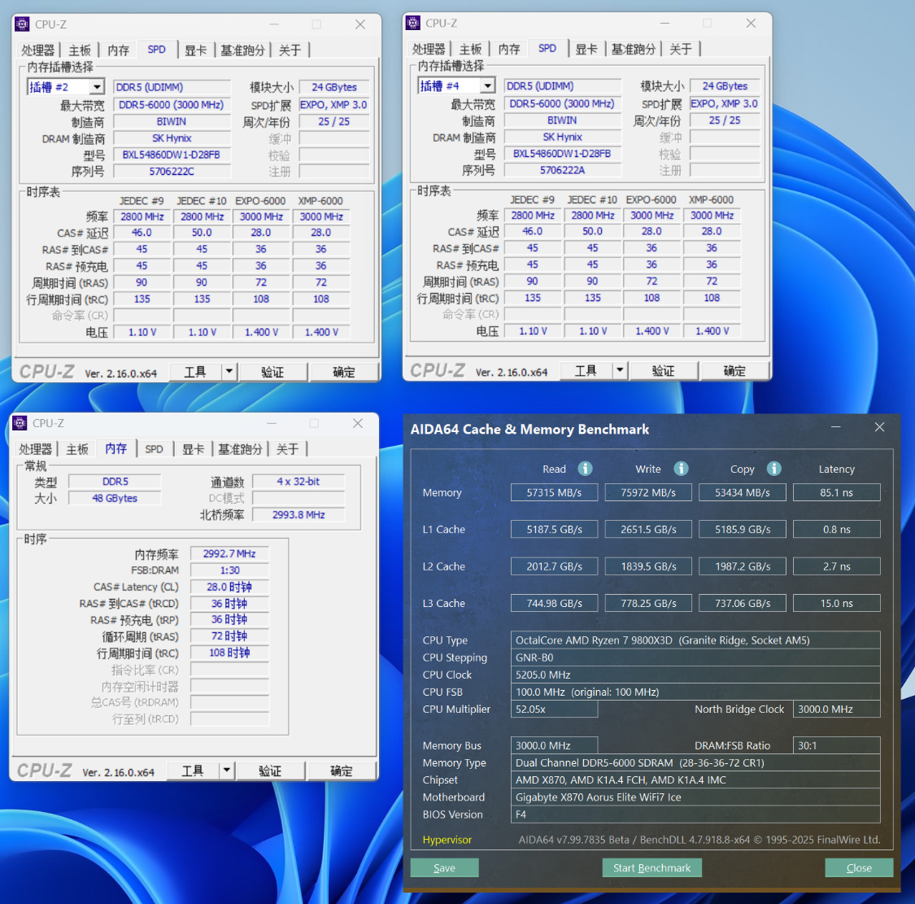The image size is (915, 904).
Task: Open 显卡 tab in slot #2 CPU-Z window
Action: (x=195, y=50)
